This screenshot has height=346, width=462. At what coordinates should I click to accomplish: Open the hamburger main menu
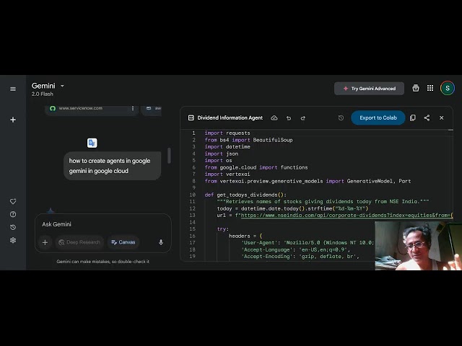(13, 89)
